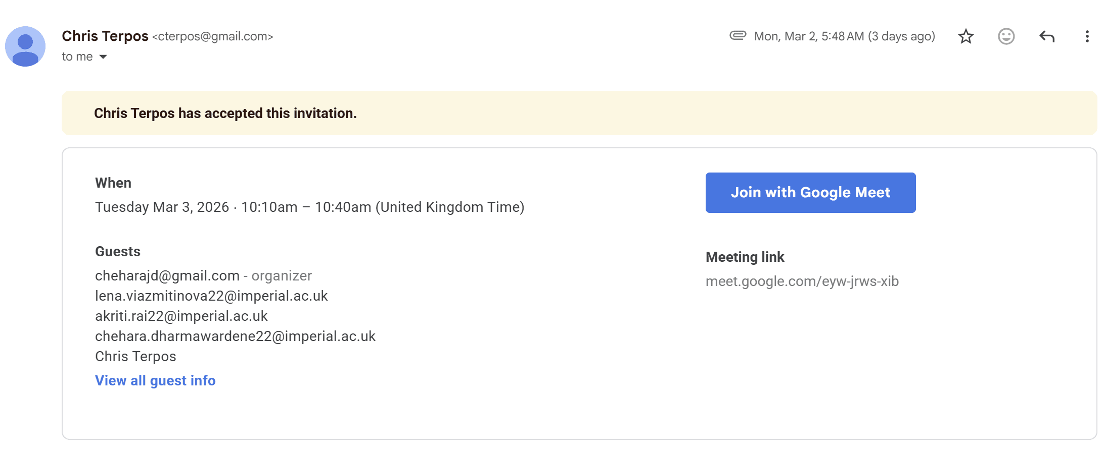Screen dimensions: 1104x453
Task: Join the meeting with Google Meet
Action: 810,193
